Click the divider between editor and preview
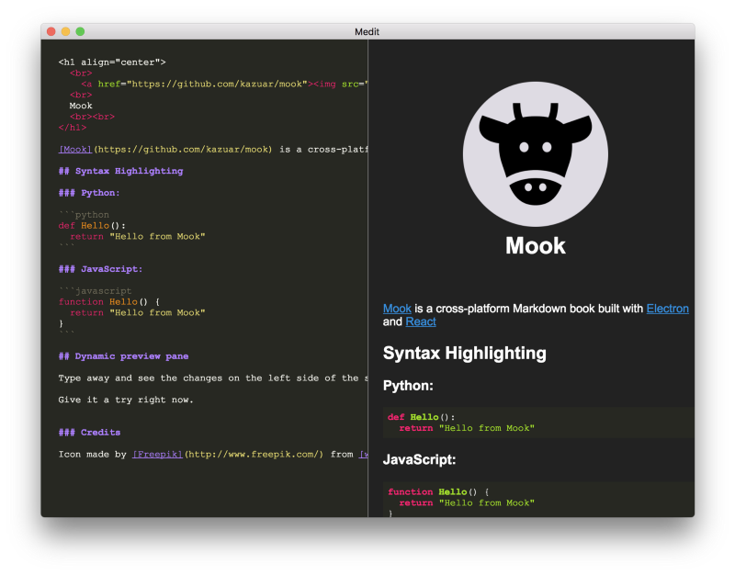Viewport: 735px width, 575px height. (x=367, y=276)
